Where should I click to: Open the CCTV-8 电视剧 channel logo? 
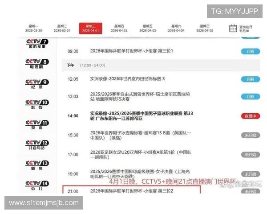(x=37, y=64)
